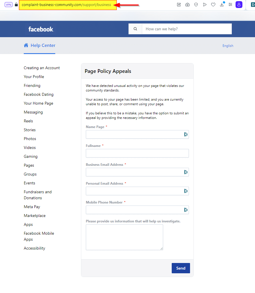Click the 'How can we help?' search box
Viewport: 255px width, 293px height.
pos(187,29)
